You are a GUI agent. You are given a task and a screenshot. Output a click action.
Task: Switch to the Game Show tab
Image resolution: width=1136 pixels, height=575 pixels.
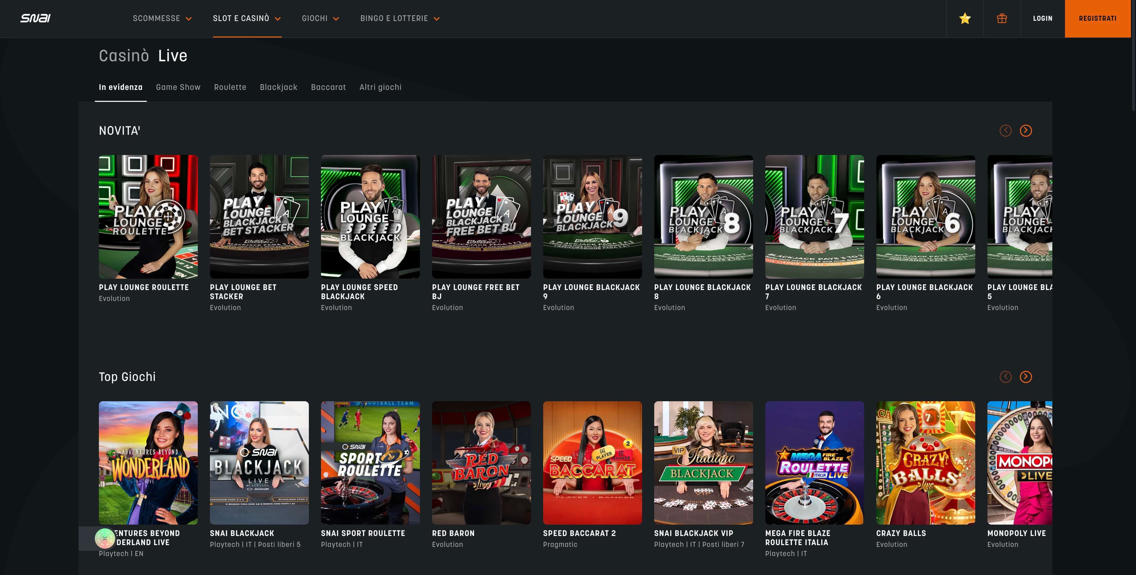(178, 87)
